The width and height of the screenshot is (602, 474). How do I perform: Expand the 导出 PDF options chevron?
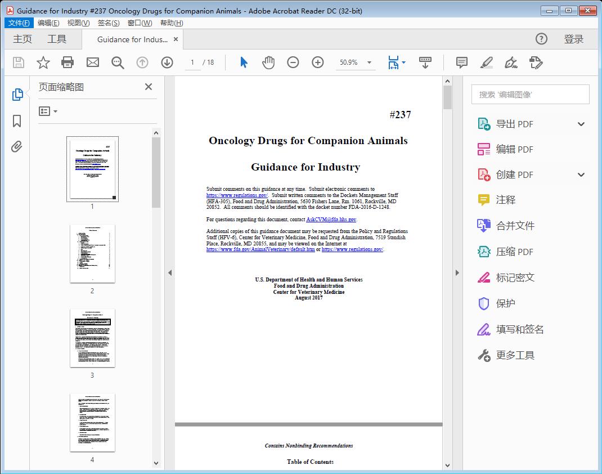point(581,124)
